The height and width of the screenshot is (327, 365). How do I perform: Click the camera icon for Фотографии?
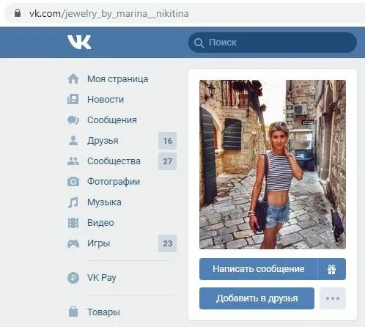tap(73, 182)
